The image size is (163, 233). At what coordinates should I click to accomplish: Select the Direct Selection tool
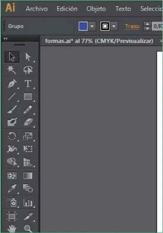pyautogui.click(x=28, y=57)
